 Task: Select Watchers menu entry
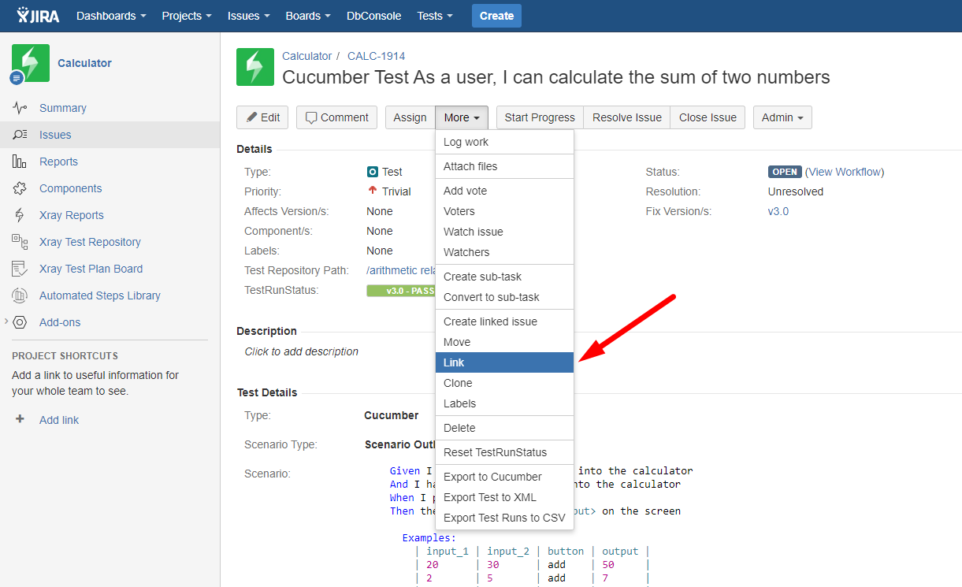click(505, 252)
